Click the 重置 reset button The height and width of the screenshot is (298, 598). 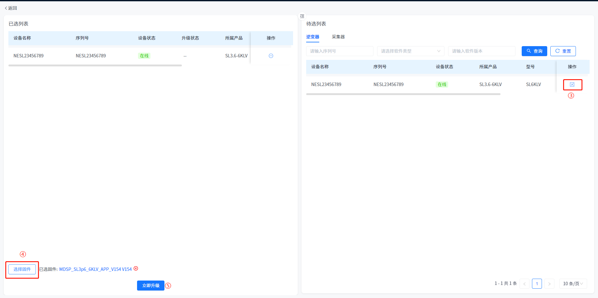[x=563, y=51]
